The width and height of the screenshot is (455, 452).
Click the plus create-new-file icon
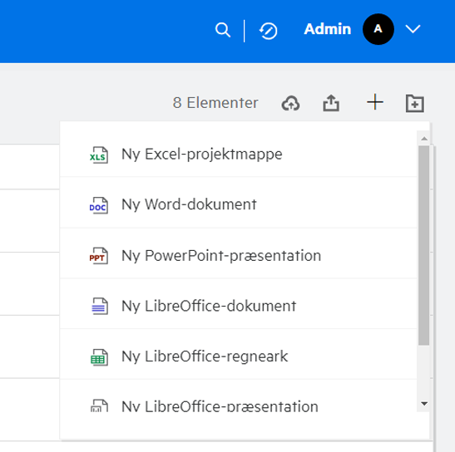pyautogui.click(x=375, y=102)
